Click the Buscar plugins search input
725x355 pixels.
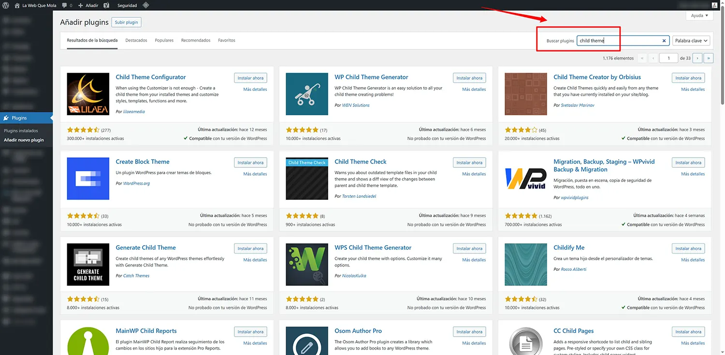pos(619,41)
